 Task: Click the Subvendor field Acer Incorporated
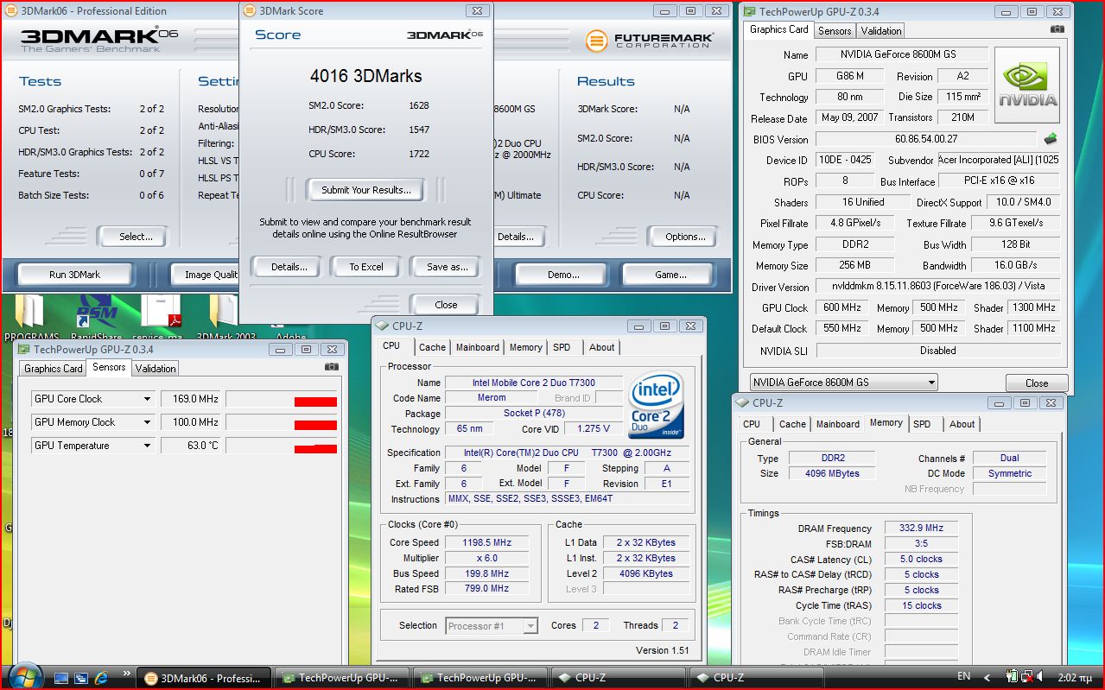(x=1000, y=160)
